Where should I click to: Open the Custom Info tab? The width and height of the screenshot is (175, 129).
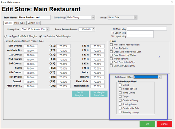pyautogui.click(x=33, y=23)
